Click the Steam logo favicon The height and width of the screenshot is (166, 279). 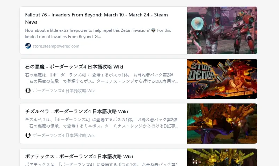coord(28,46)
